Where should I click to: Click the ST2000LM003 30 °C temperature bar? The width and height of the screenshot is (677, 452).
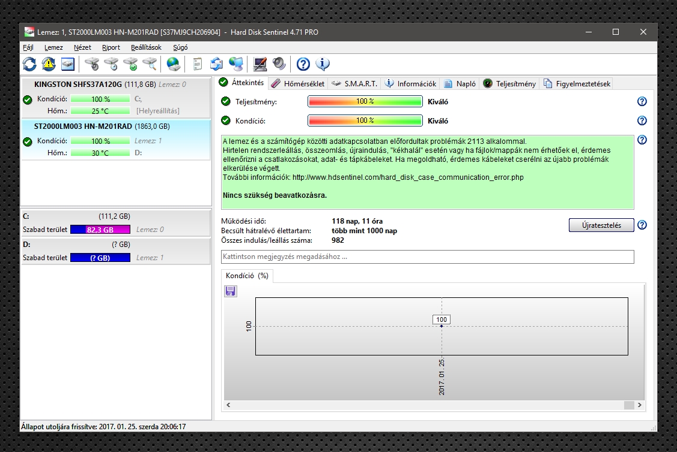[100, 153]
